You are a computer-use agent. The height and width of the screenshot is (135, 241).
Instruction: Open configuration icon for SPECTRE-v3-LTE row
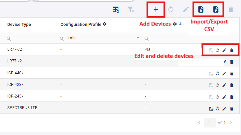[211, 108]
